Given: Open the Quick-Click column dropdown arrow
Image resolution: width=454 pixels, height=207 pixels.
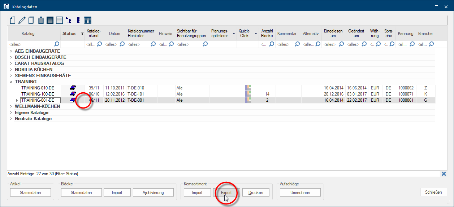Looking at the screenshot, I should coord(256,34).
